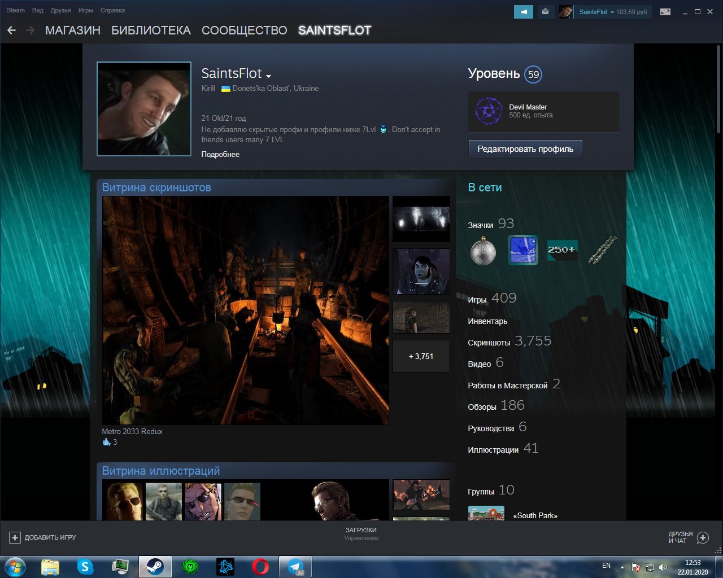Click the small avatar in the title bar
The image size is (723, 578).
click(x=565, y=12)
